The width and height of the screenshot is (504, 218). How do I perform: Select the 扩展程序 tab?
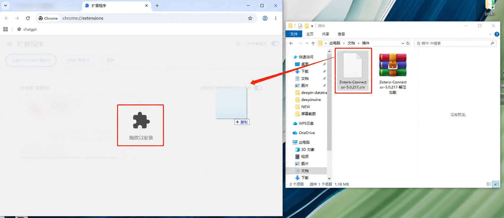pyautogui.click(x=116, y=6)
